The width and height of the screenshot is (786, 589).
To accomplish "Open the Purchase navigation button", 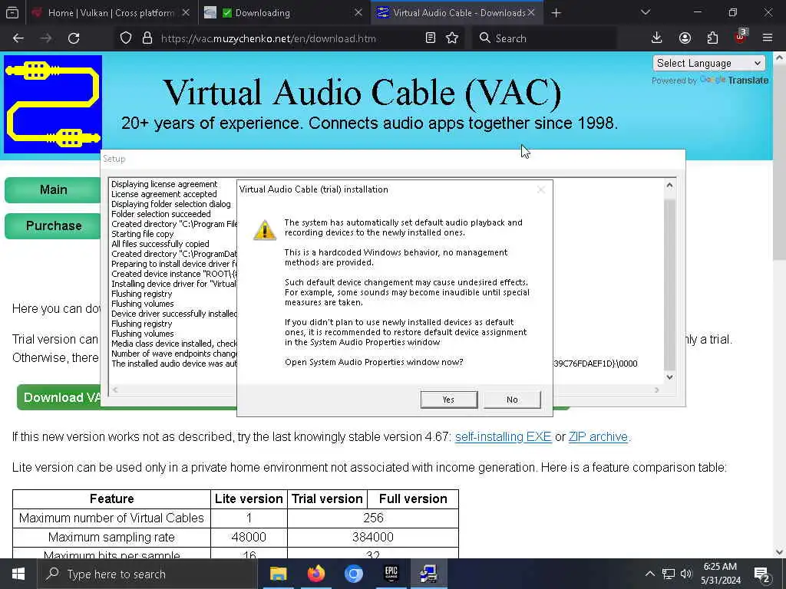I will (53, 226).
